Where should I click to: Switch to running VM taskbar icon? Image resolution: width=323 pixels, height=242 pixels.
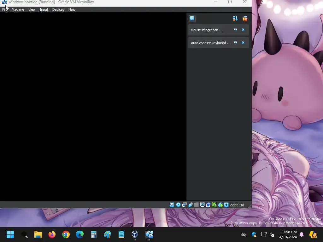coord(149,234)
